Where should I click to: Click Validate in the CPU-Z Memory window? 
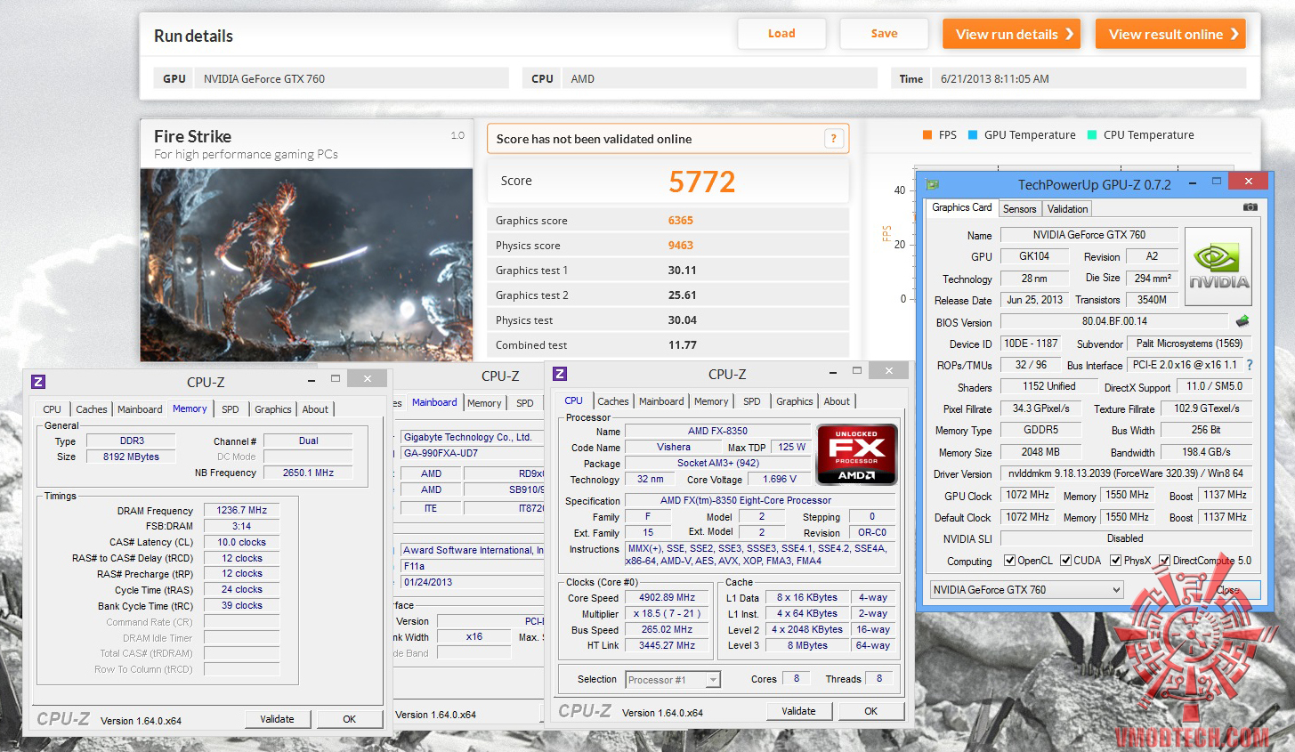click(x=277, y=719)
